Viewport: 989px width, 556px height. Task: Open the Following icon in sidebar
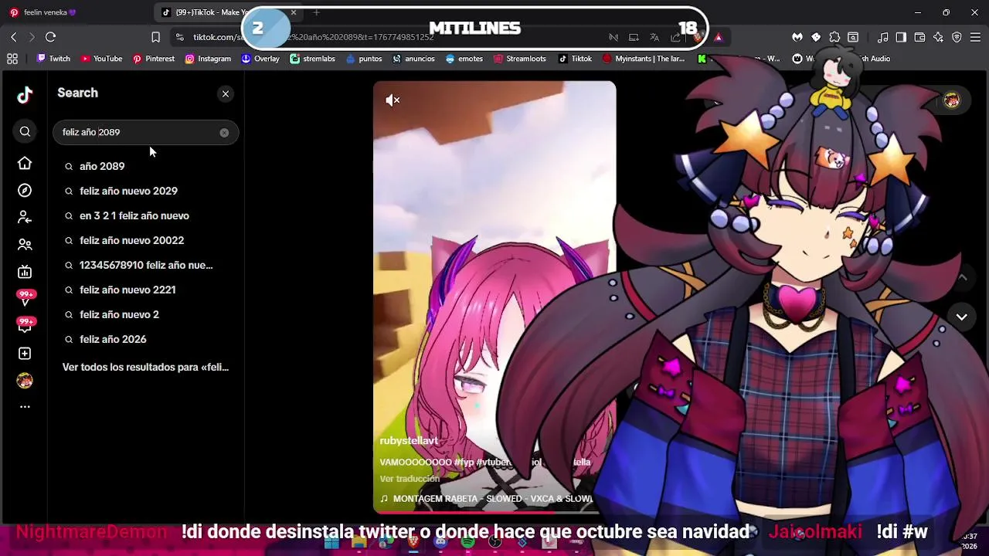25,218
